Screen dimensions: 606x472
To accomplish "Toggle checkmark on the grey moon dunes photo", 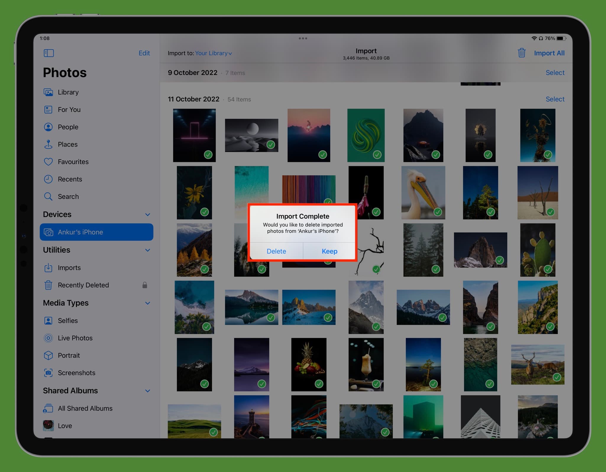I will tap(271, 145).
